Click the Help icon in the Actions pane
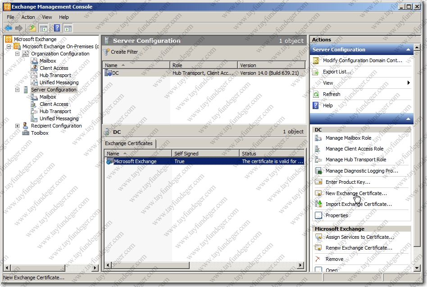Viewport: 427px width, 287px height. pos(316,105)
